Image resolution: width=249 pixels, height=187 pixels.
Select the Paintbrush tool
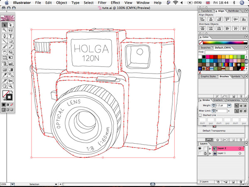coord(5,47)
